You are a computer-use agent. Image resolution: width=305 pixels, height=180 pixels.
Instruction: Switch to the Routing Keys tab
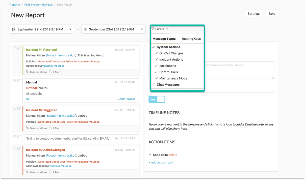[191, 39]
